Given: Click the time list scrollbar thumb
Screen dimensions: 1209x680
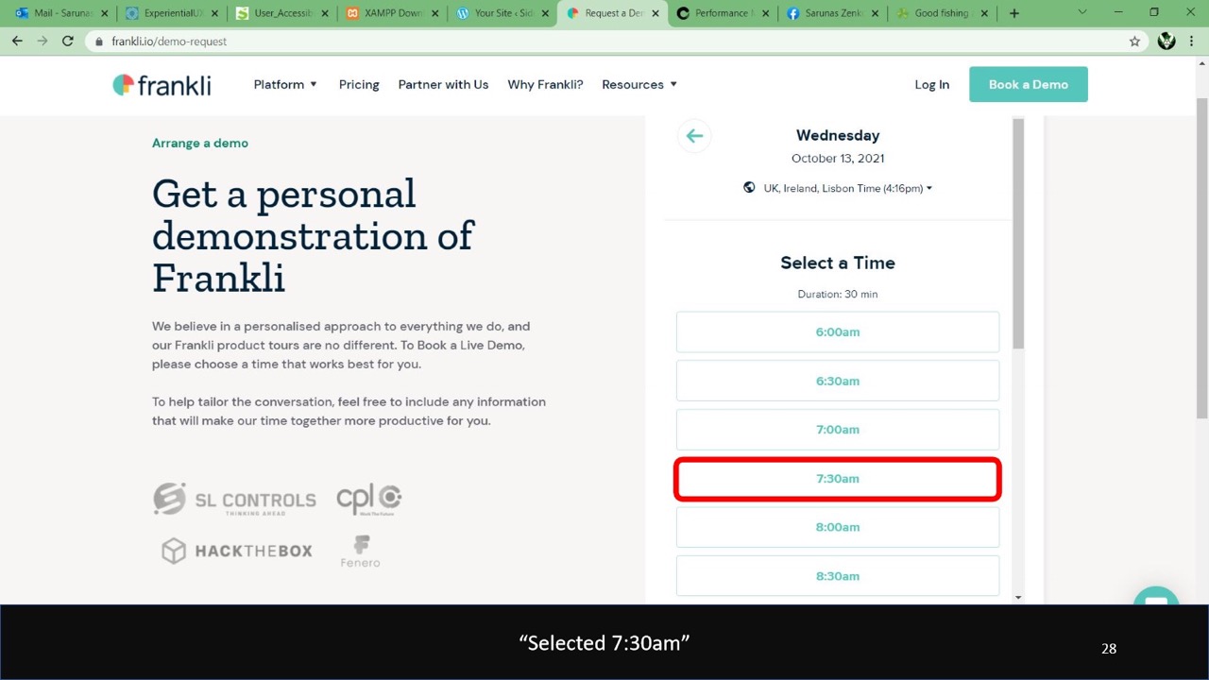Looking at the screenshot, I should point(1018,233).
